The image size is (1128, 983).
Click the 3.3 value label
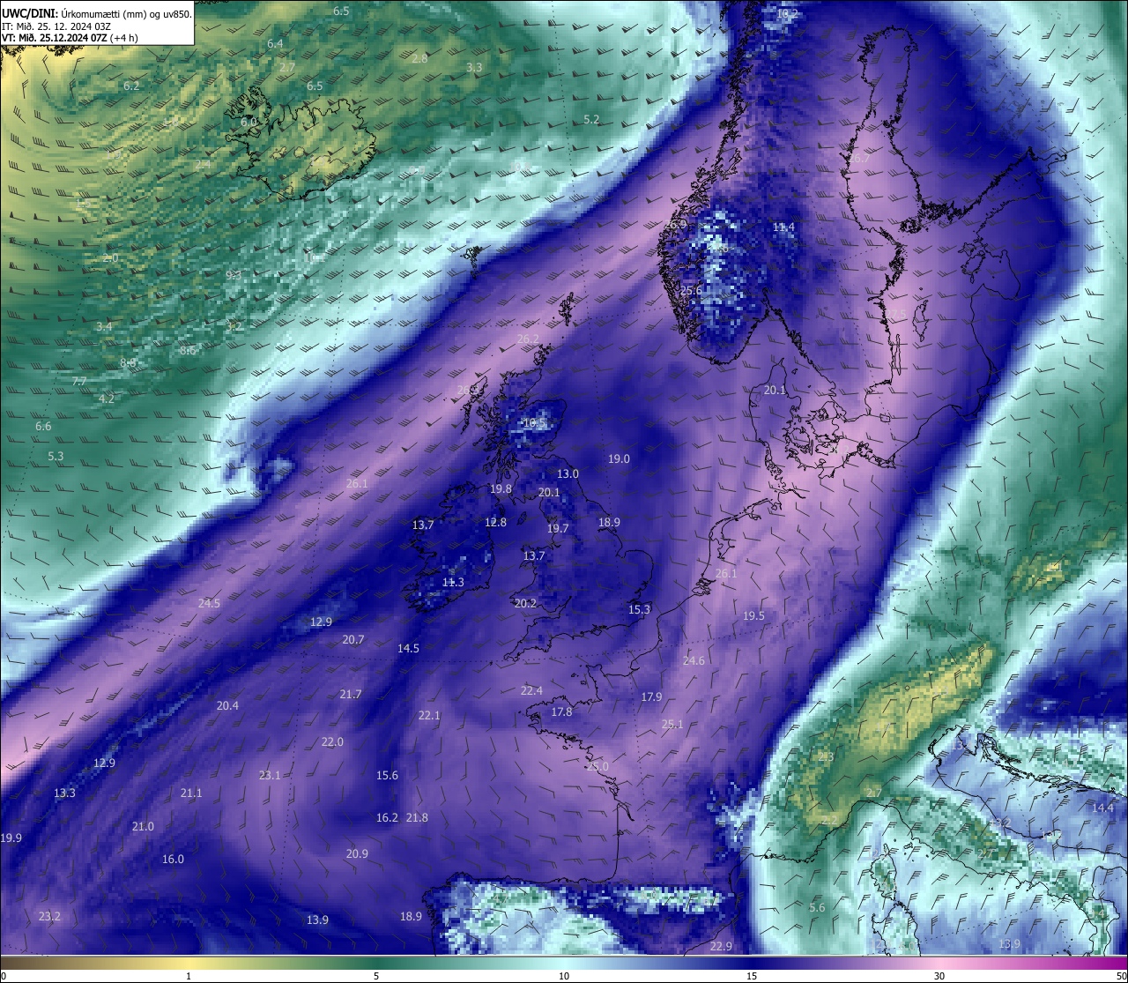point(474,67)
